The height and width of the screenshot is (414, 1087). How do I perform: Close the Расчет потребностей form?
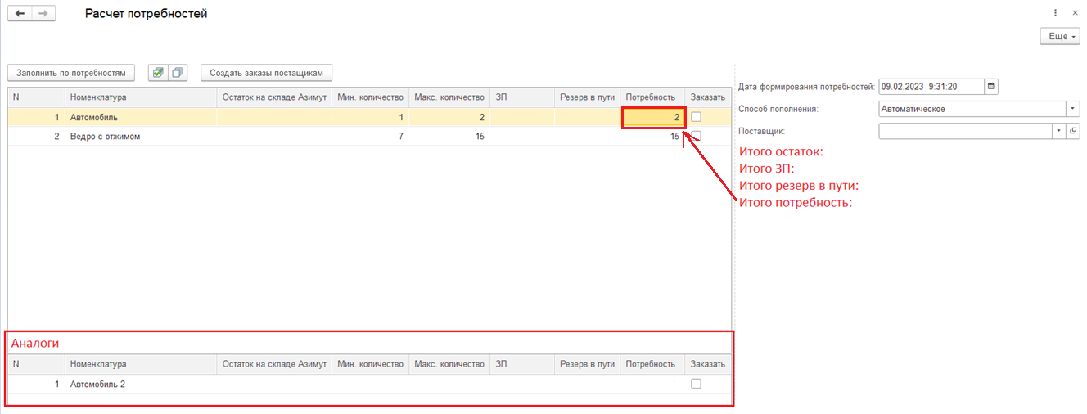(x=1076, y=14)
